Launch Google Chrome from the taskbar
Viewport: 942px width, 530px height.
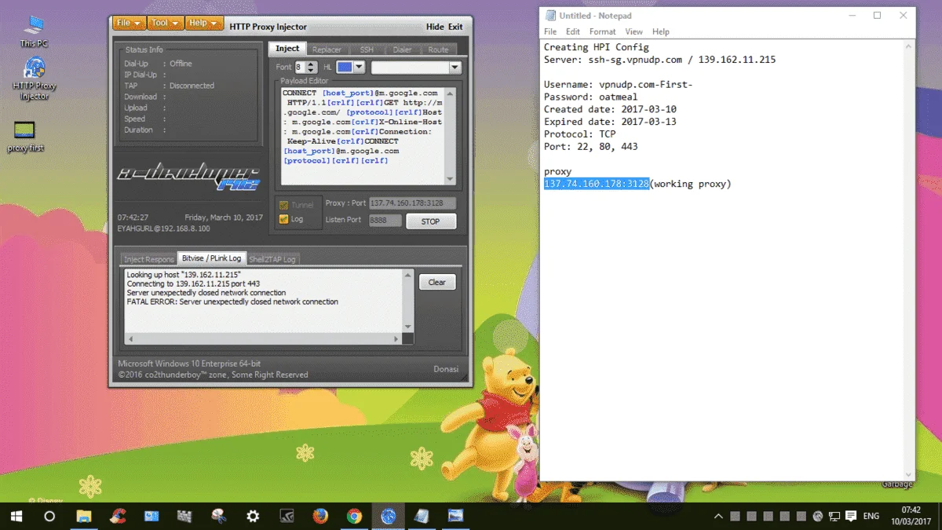pos(354,516)
